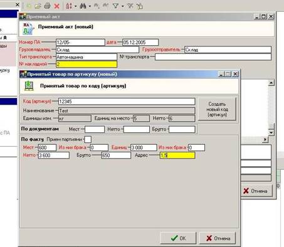Click the red delete X toolbar icon
284x247 pixels.
point(56,6)
